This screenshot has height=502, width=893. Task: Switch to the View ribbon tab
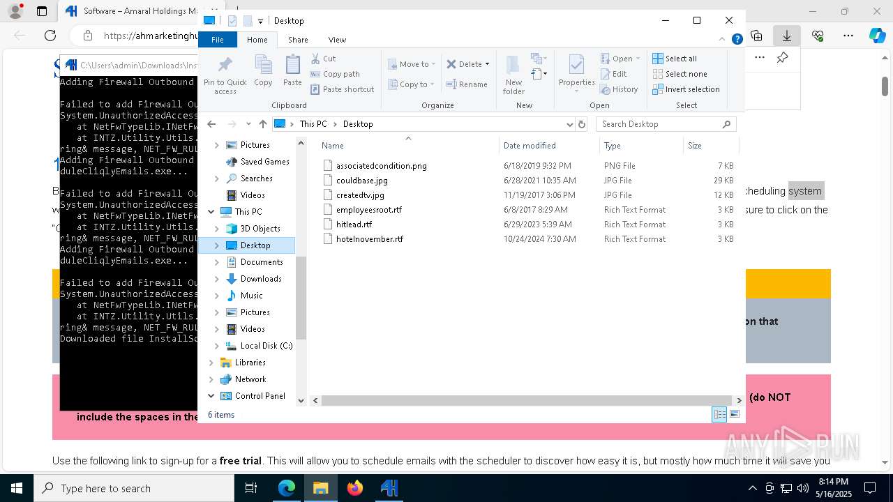point(337,40)
